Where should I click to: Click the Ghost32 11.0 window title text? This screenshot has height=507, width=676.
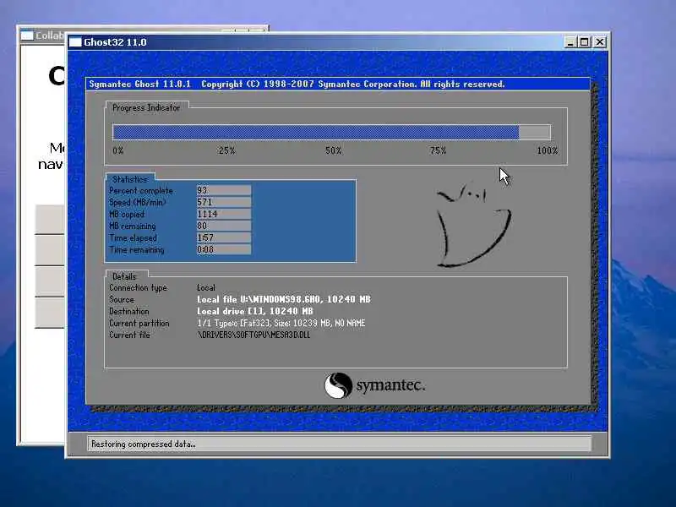tap(115, 42)
